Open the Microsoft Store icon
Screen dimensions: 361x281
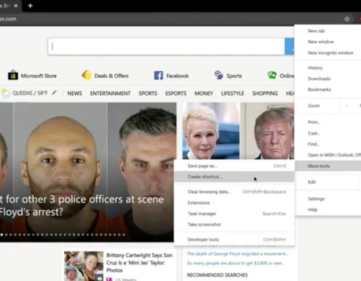pyautogui.click(x=13, y=75)
